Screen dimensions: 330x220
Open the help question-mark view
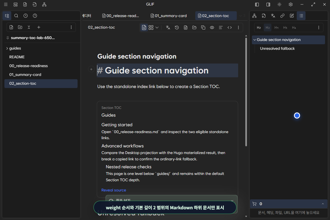tap(35, 16)
